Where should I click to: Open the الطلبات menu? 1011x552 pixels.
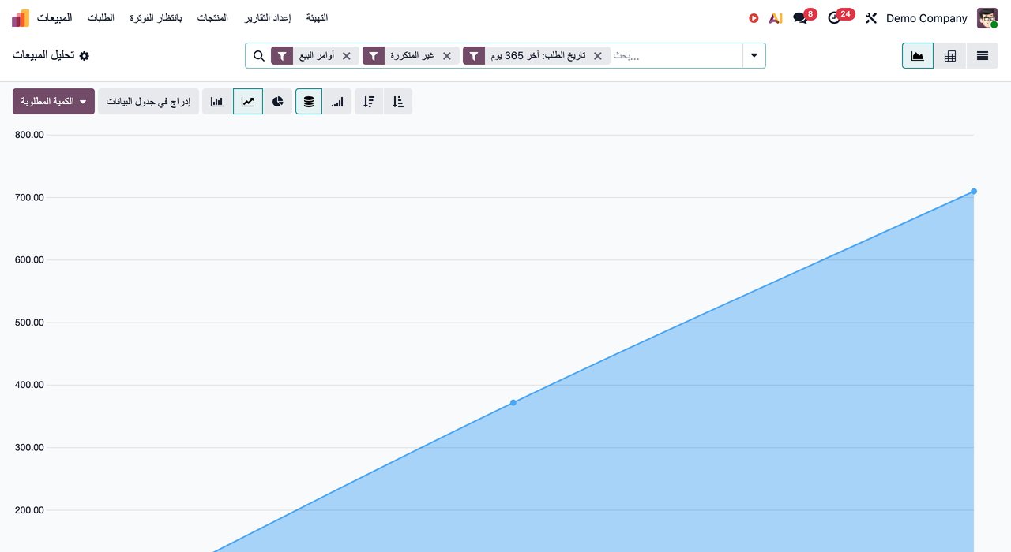pos(101,18)
